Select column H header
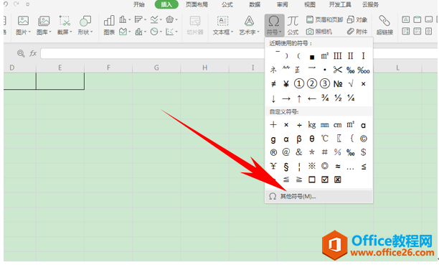 coord(204,68)
